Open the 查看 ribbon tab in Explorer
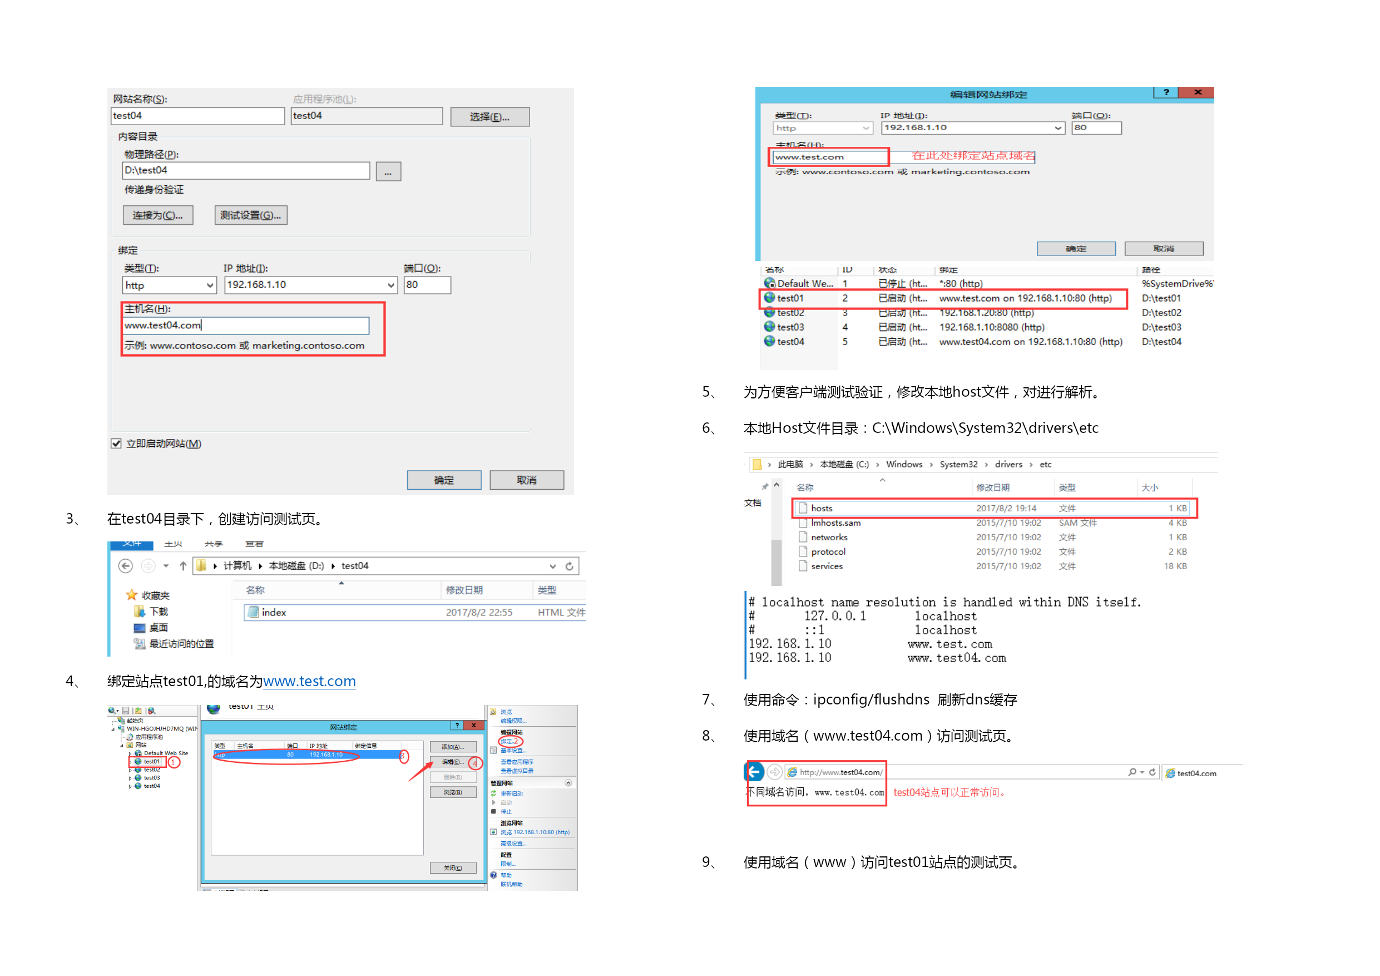Screen dimensions: 1380x976 point(254,544)
